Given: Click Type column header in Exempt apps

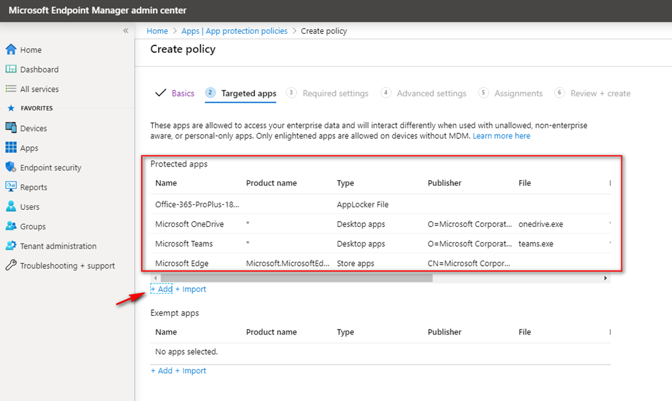Looking at the screenshot, I should pyautogui.click(x=345, y=332).
